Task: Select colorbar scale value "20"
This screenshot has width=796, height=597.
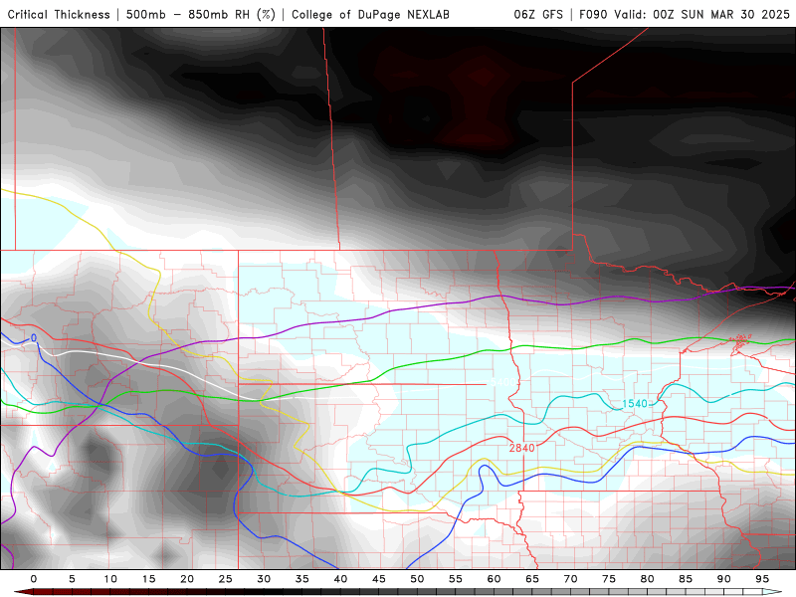Action: click(187, 579)
